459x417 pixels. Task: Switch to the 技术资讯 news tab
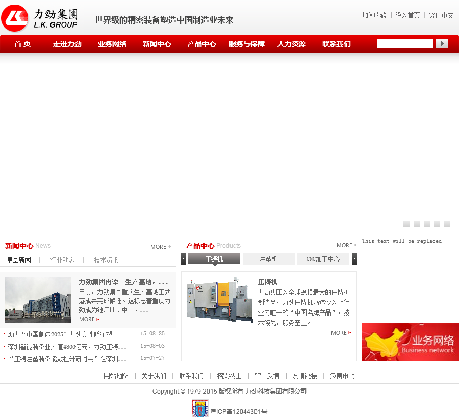(x=106, y=260)
